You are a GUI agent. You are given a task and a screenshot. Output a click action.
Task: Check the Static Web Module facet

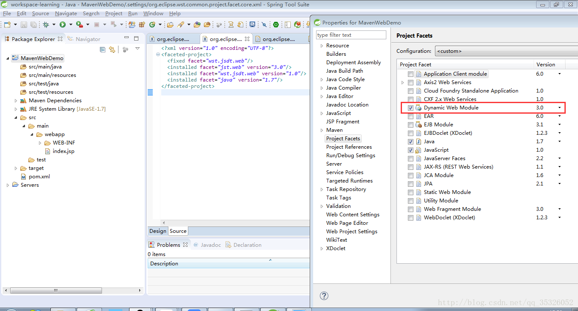410,192
